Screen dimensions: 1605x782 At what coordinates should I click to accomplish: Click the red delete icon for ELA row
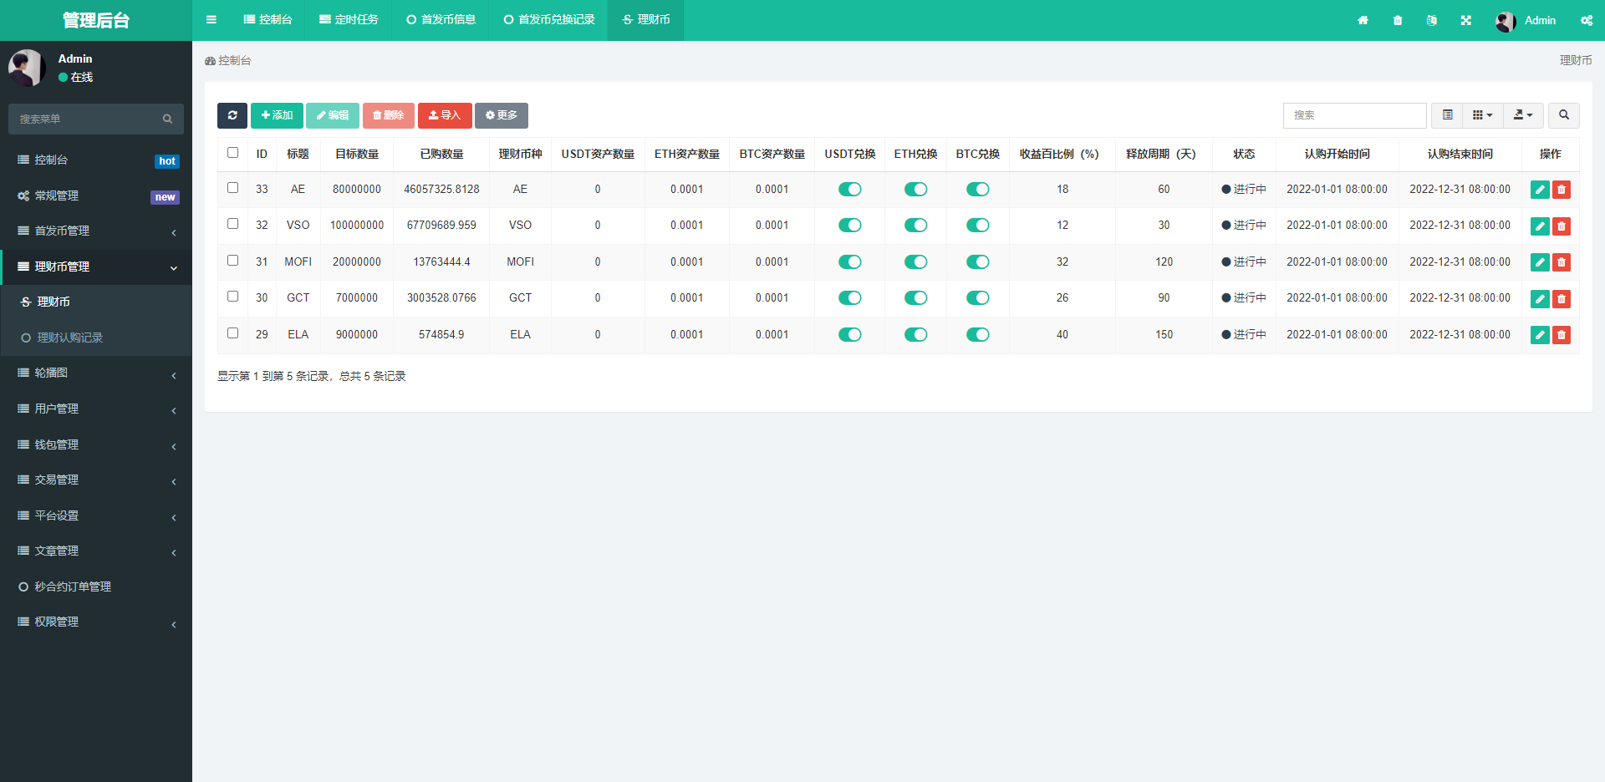click(1561, 335)
